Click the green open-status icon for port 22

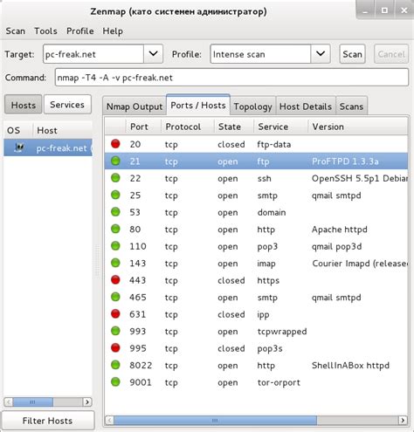115,178
